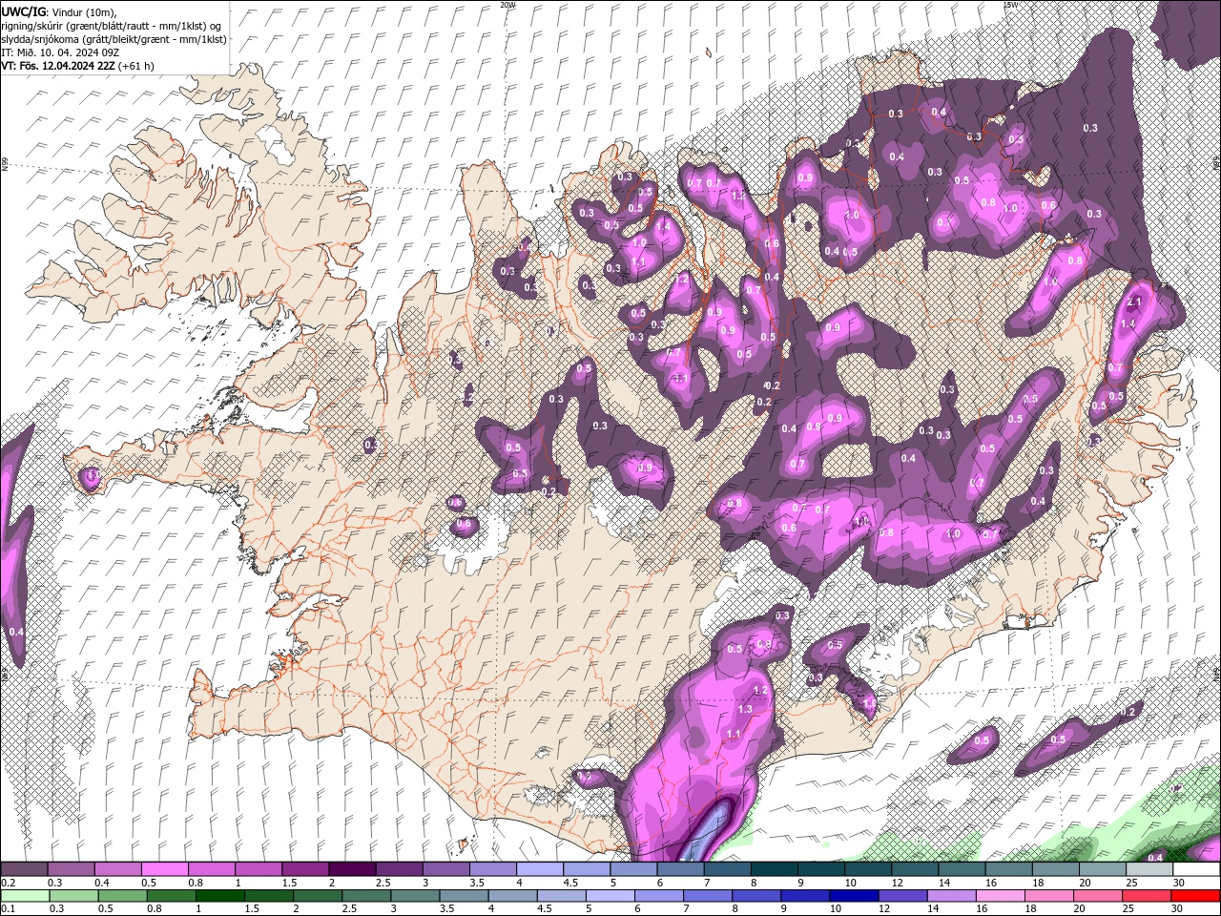Click the '25' label under the top legend row

click(x=1132, y=883)
